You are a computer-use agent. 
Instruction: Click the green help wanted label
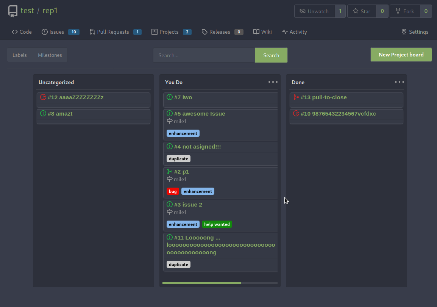click(217, 224)
